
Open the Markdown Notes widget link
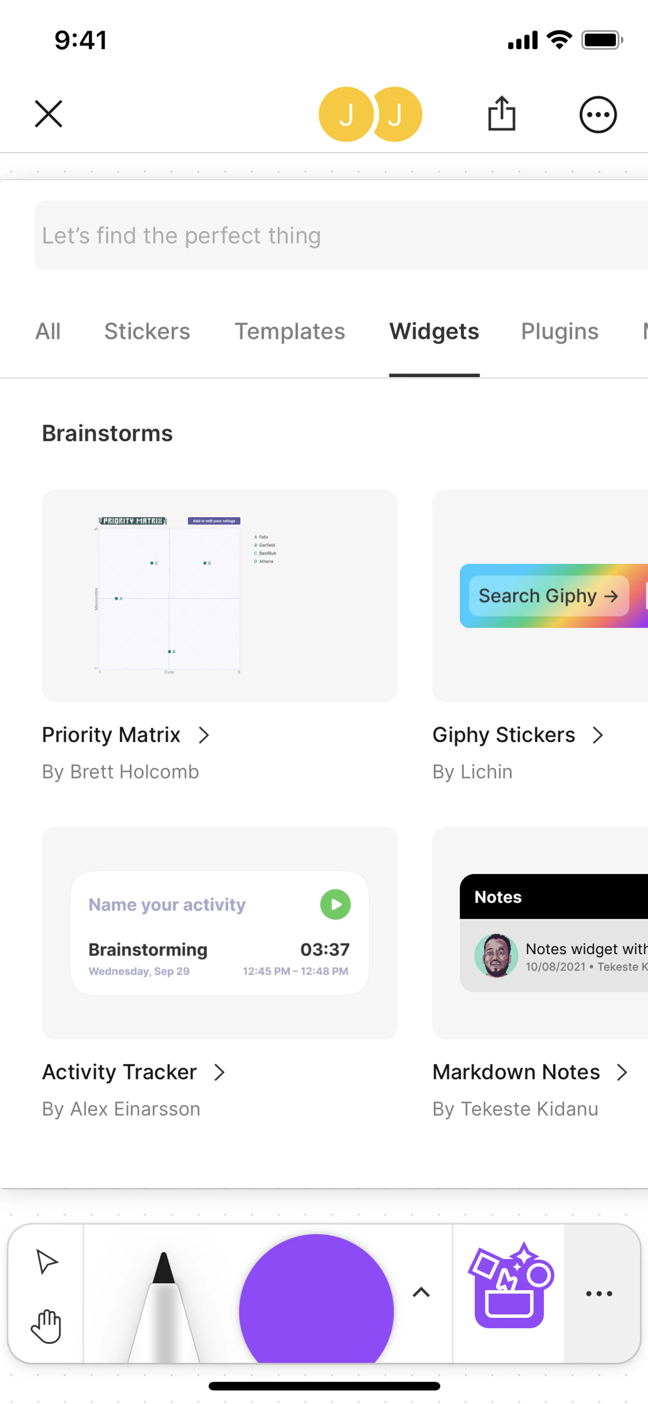(516, 1073)
